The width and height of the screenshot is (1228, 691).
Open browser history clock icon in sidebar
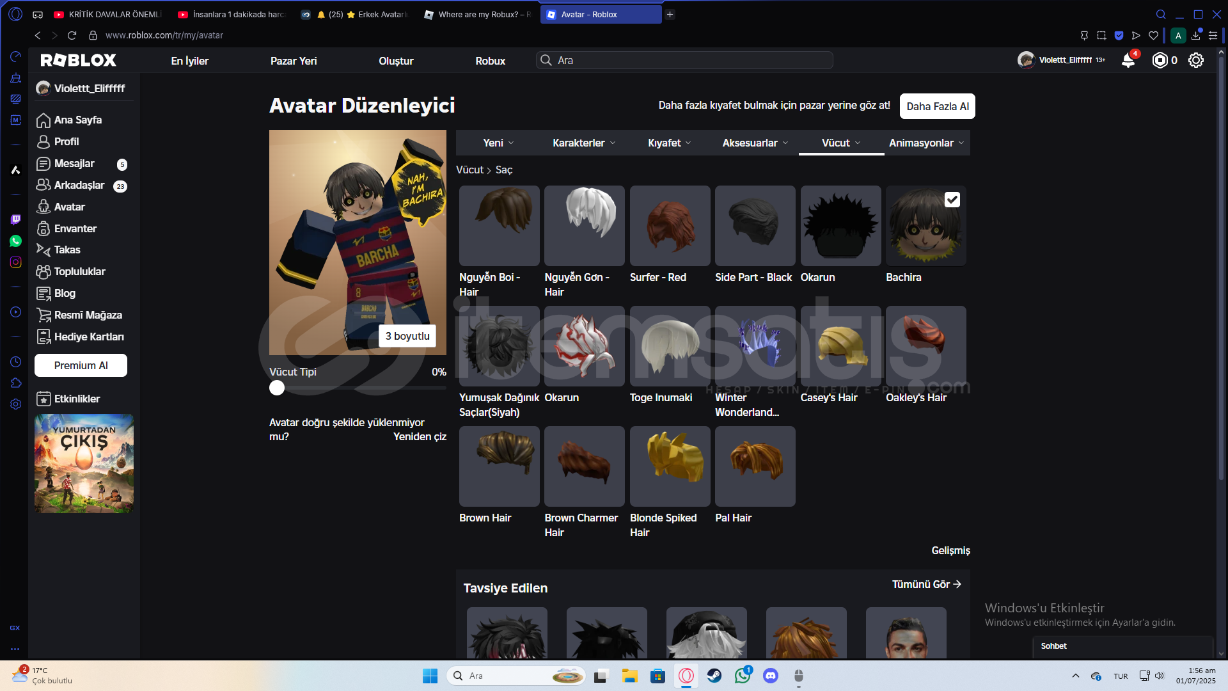tap(16, 361)
